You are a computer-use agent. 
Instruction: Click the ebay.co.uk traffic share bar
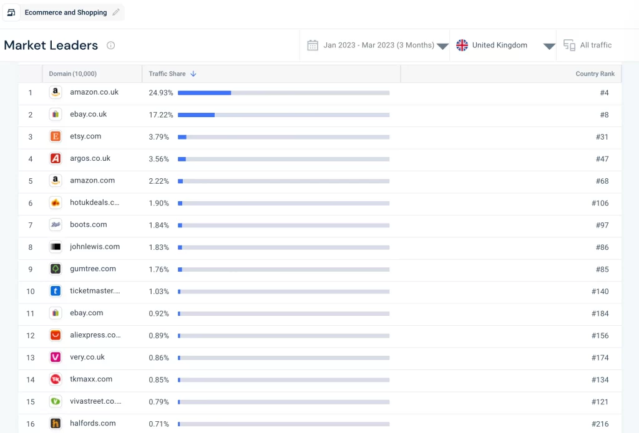coord(284,115)
